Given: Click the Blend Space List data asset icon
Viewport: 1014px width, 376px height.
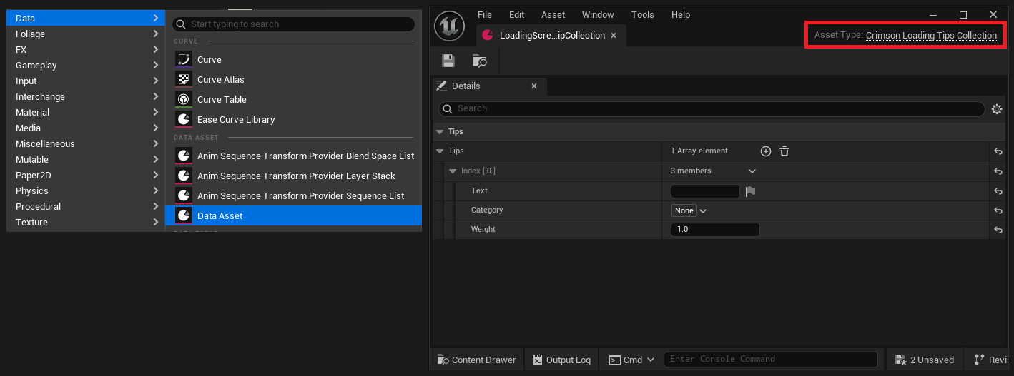Looking at the screenshot, I should pyautogui.click(x=184, y=156).
